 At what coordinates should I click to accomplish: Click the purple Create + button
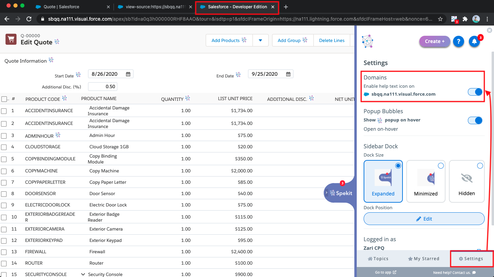click(x=434, y=41)
